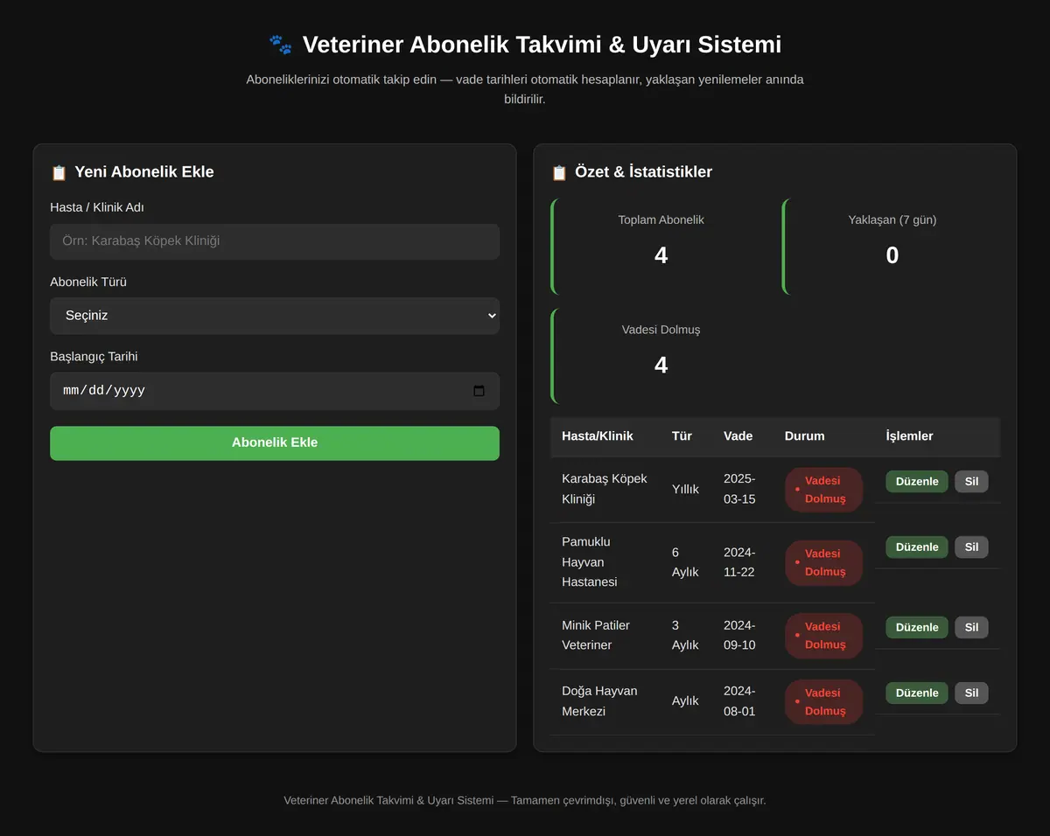Click Düzenle for Pamuklu Hayvan Hastanesi
The width and height of the screenshot is (1050, 836).
click(x=916, y=547)
